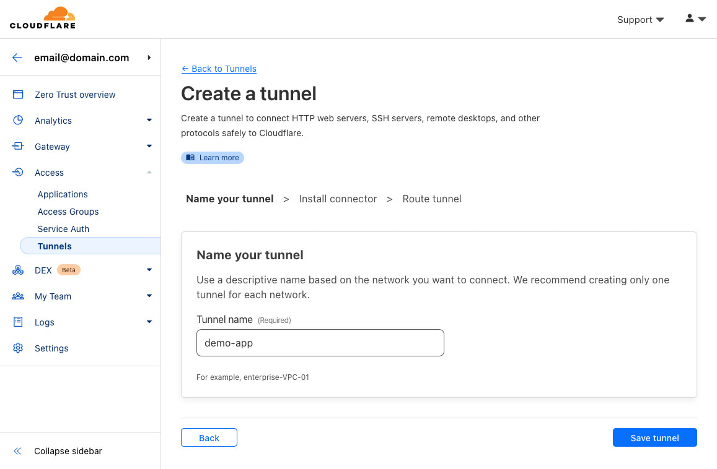
Task: Click the Logs document icon
Action: (18, 322)
